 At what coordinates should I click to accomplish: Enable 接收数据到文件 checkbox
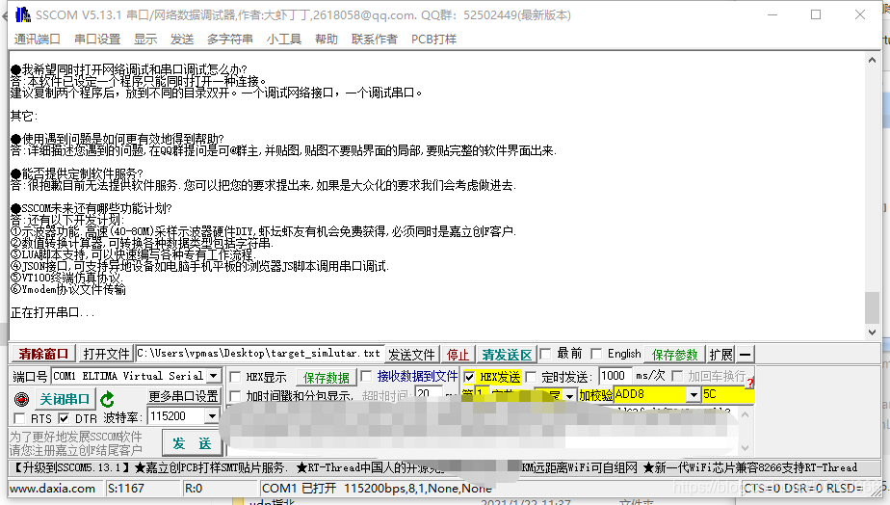[x=366, y=376]
